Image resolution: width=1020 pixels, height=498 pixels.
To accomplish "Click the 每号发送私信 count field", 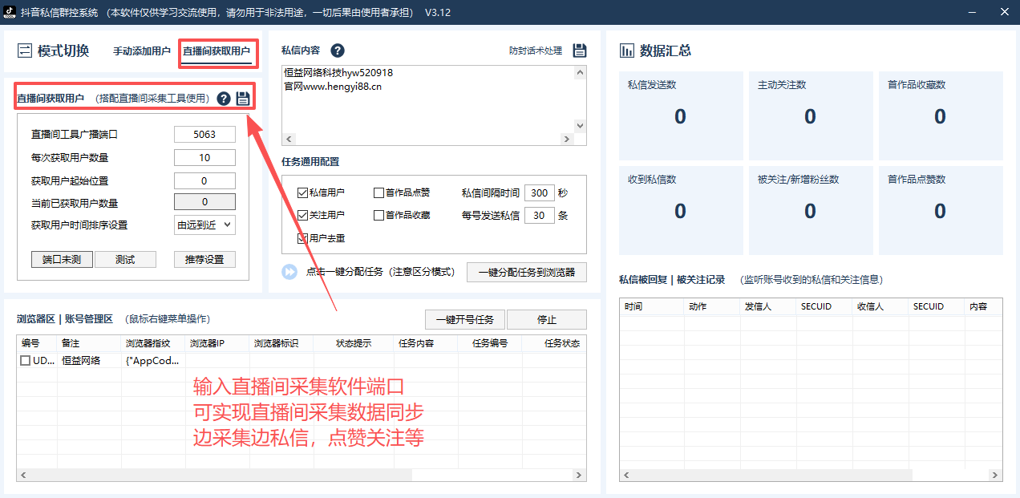I will (x=540, y=215).
